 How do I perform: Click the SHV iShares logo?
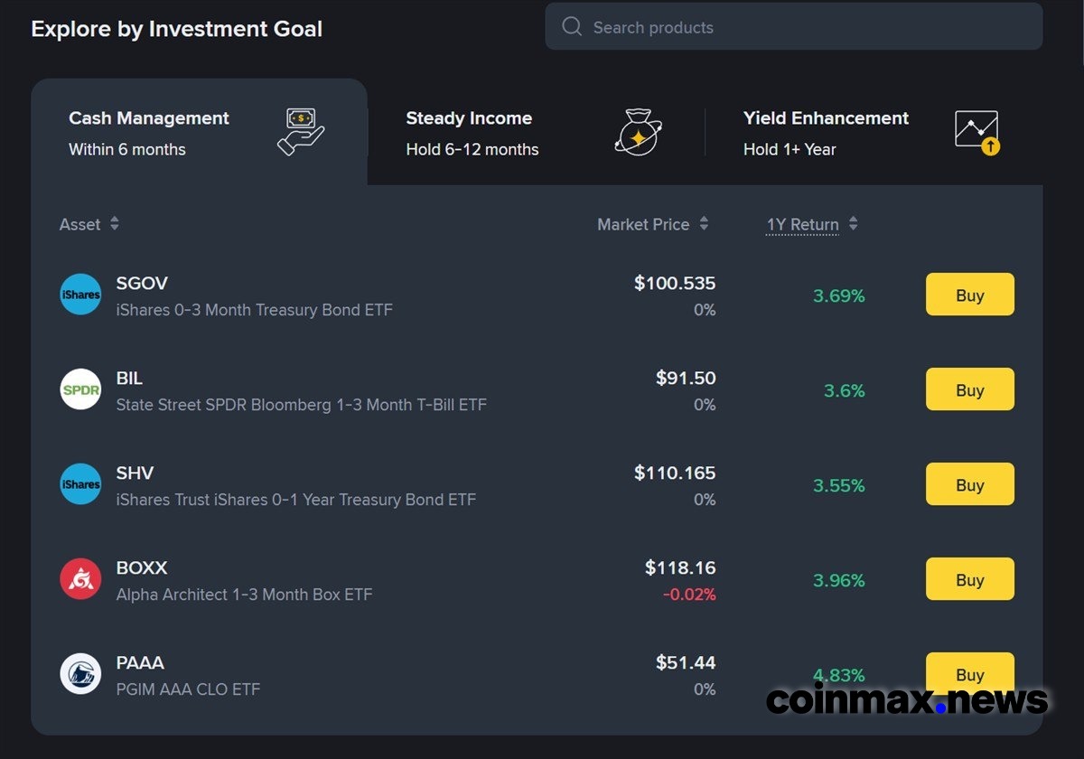coord(80,484)
